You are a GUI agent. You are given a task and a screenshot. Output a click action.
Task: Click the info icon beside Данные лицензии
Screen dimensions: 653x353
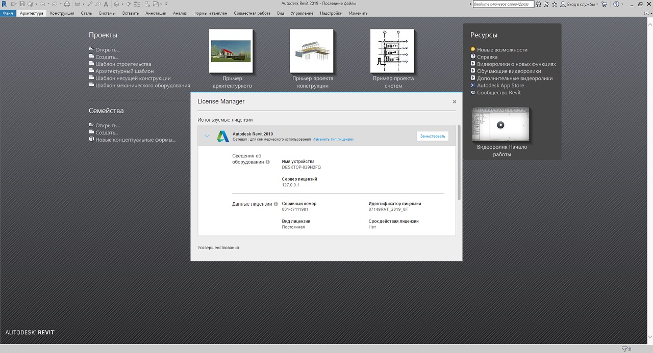(276, 204)
